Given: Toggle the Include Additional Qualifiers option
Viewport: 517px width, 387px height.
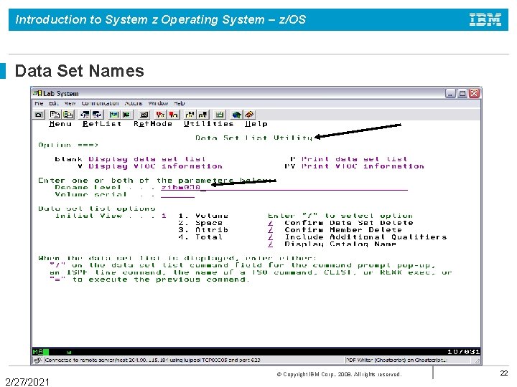Looking at the screenshot, I should [271, 237].
